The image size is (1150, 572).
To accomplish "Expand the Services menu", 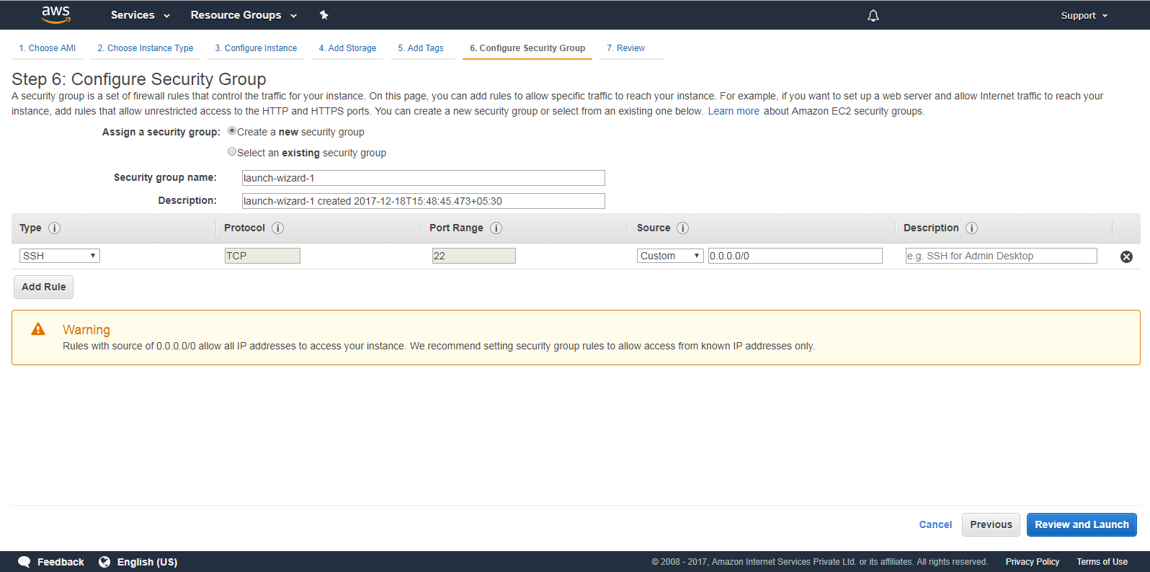I will (x=140, y=15).
